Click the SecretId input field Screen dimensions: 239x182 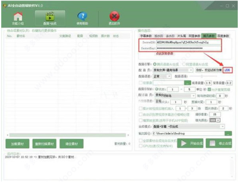pos(189,42)
